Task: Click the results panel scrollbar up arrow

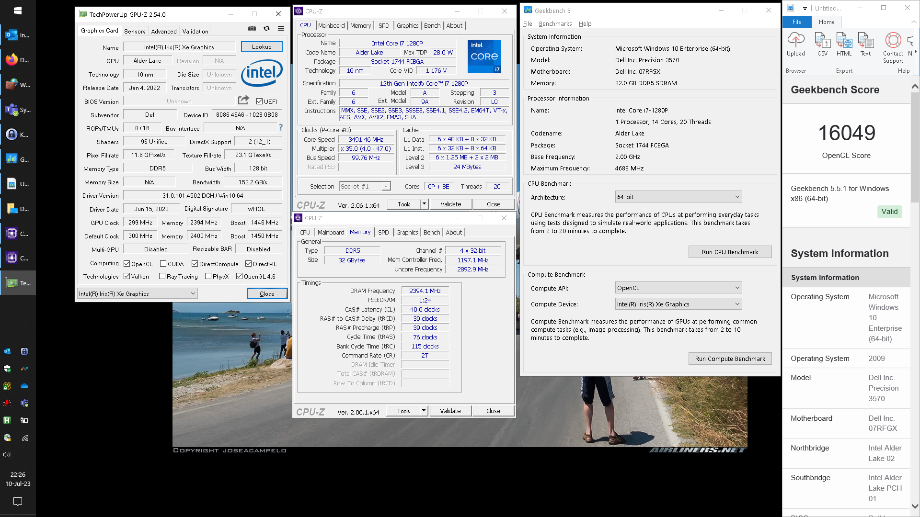Action: pos(914,87)
